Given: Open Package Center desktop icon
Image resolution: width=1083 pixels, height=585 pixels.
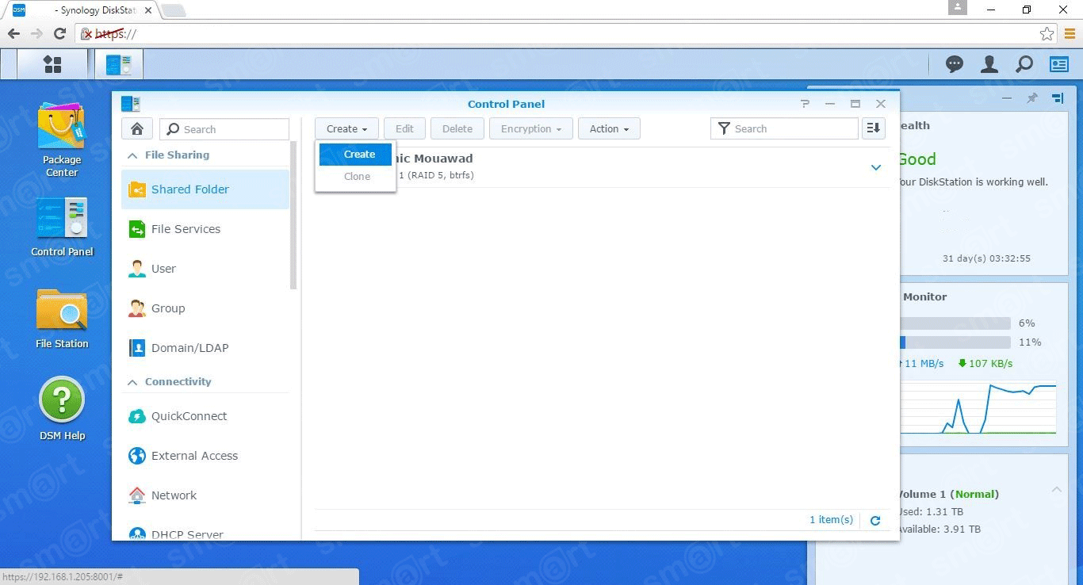Looking at the screenshot, I should 62,140.
